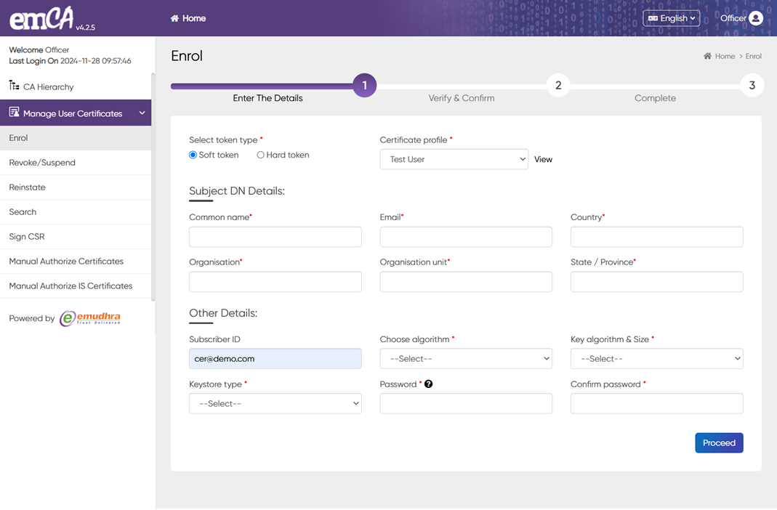The height and width of the screenshot is (510, 777).
Task: Click the Officer user avatar icon
Action: (756, 18)
